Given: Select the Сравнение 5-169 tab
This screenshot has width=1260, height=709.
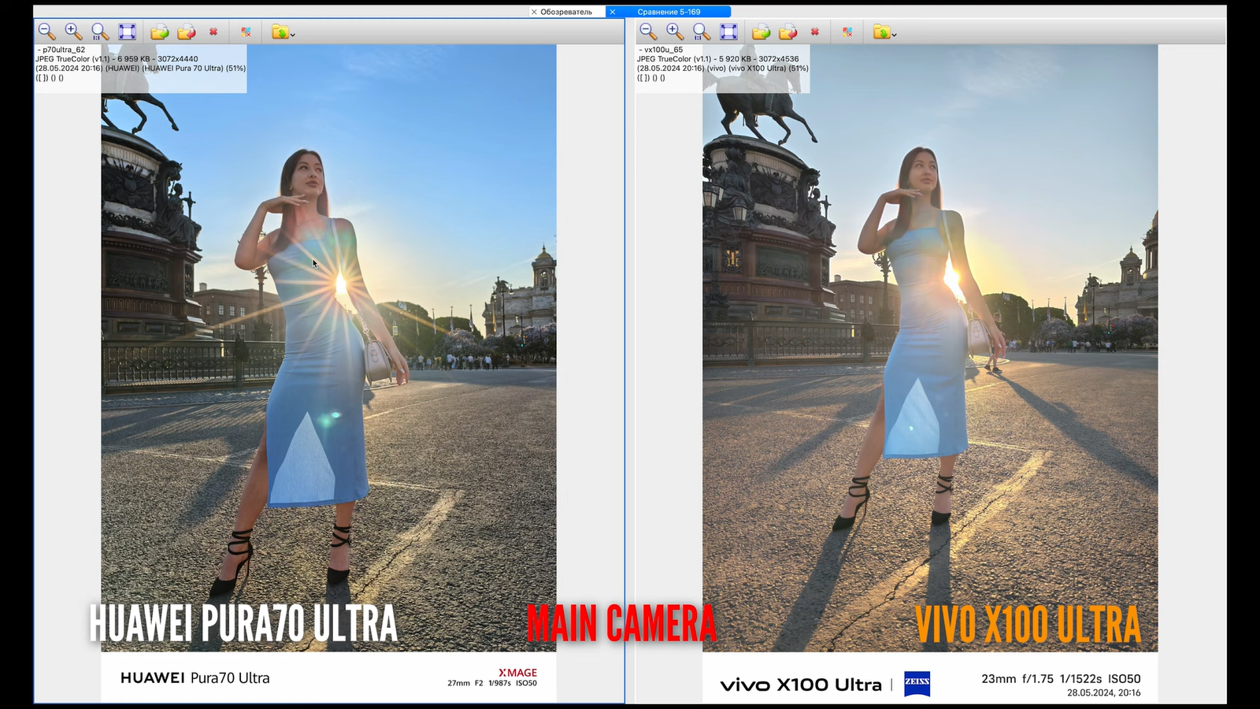Looking at the screenshot, I should tap(669, 12).
